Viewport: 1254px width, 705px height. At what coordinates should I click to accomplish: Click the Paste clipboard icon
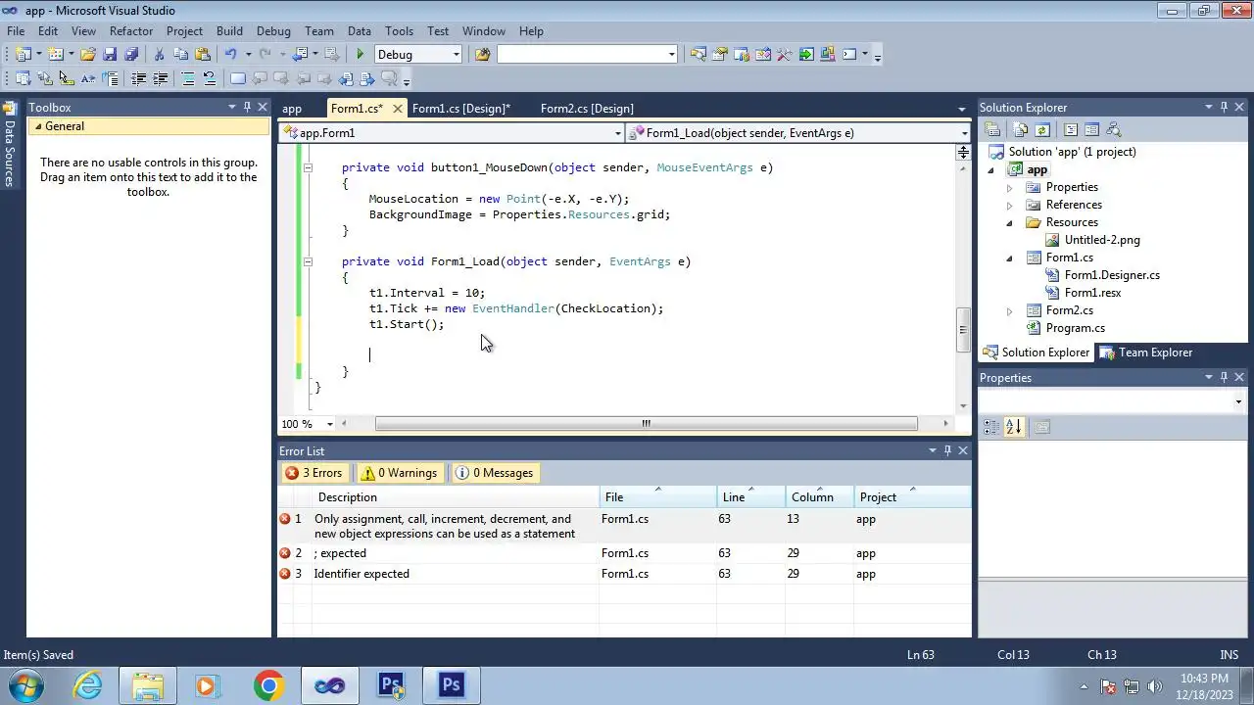pyautogui.click(x=203, y=55)
